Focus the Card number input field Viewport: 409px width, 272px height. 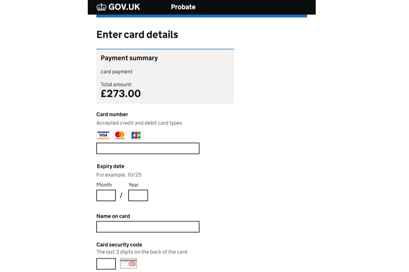click(x=148, y=148)
